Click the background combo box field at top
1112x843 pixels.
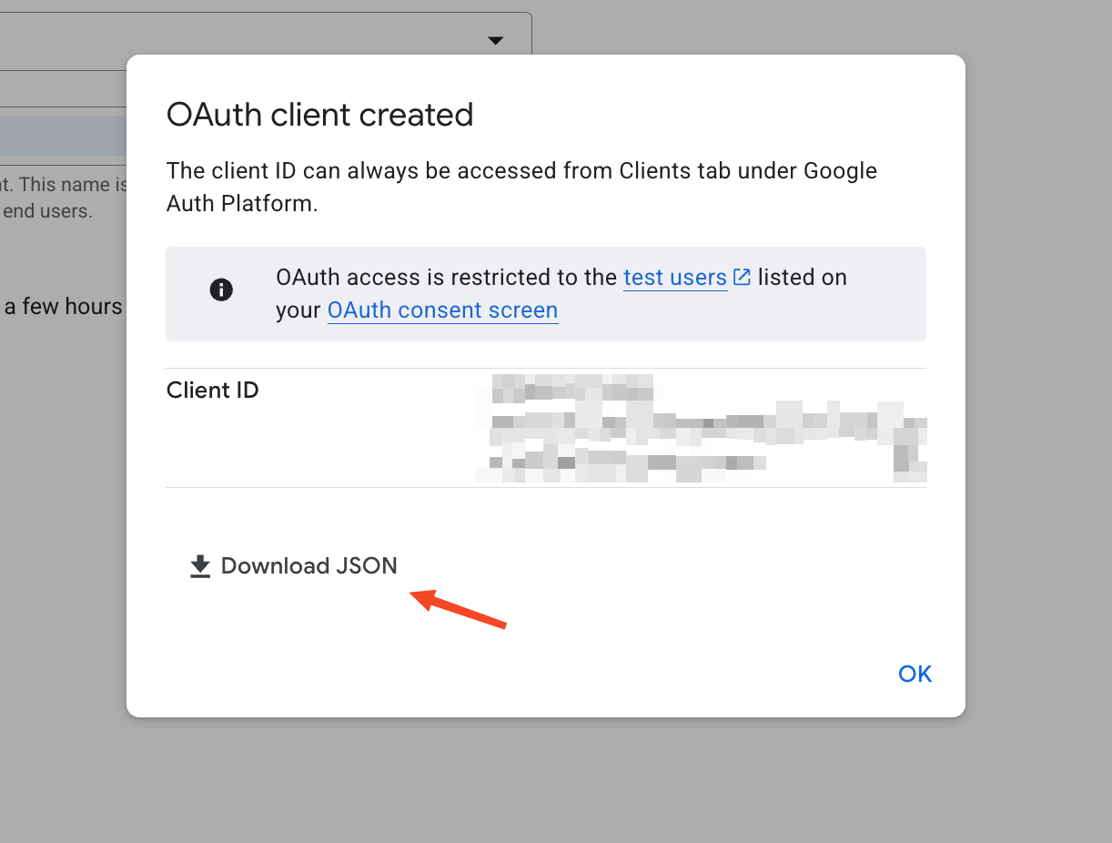coord(266,40)
